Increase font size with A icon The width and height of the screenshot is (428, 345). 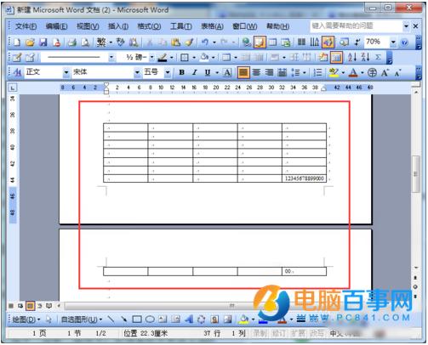click(x=385, y=73)
